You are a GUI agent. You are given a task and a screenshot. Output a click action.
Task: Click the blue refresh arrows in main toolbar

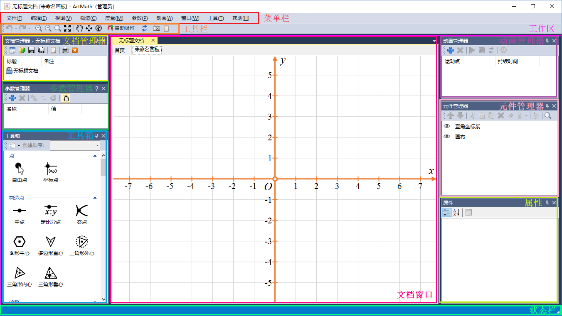(144, 28)
